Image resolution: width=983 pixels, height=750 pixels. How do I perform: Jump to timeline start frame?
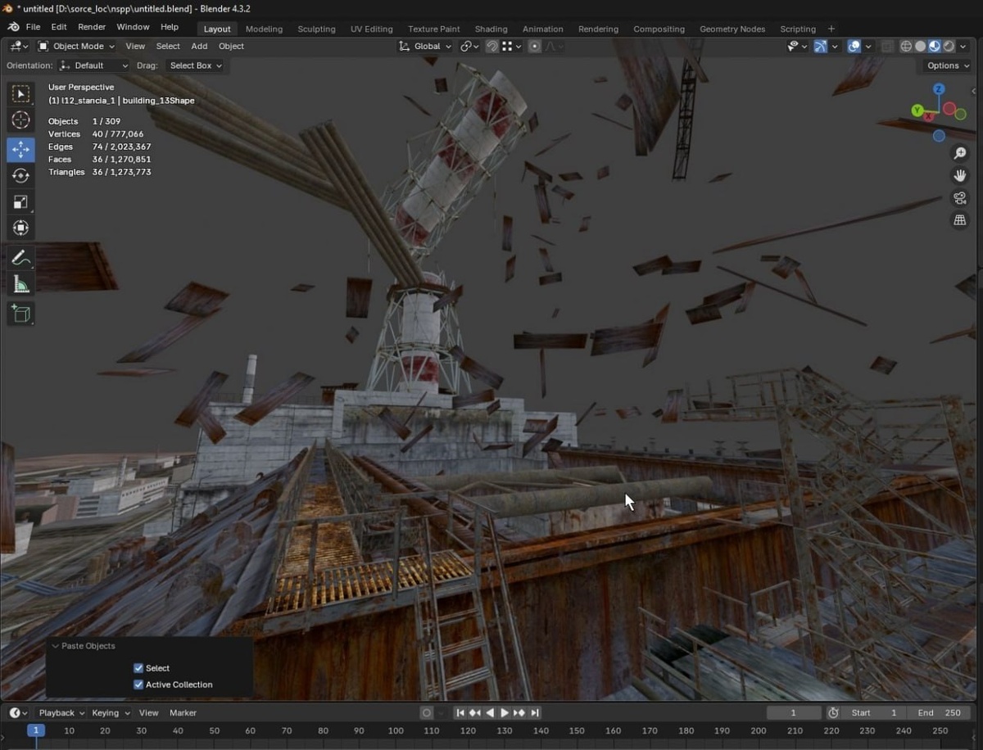pyautogui.click(x=460, y=712)
